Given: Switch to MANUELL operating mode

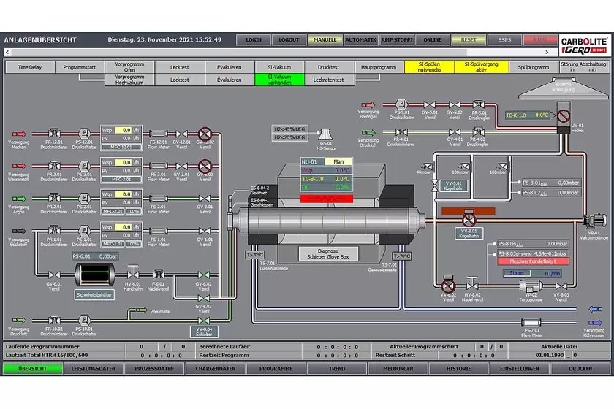Looking at the screenshot, I should [x=325, y=40].
